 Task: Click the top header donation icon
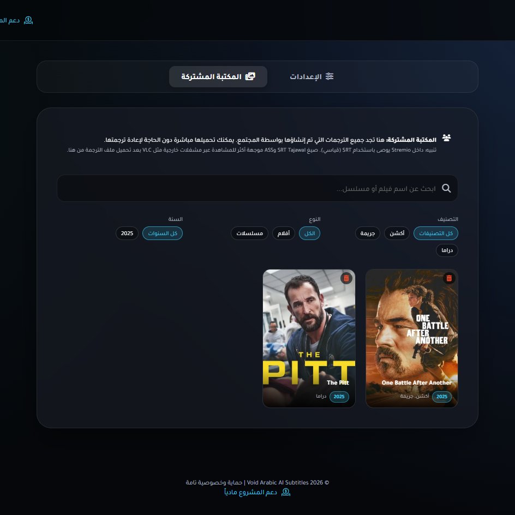pyautogui.click(x=28, y=20)
